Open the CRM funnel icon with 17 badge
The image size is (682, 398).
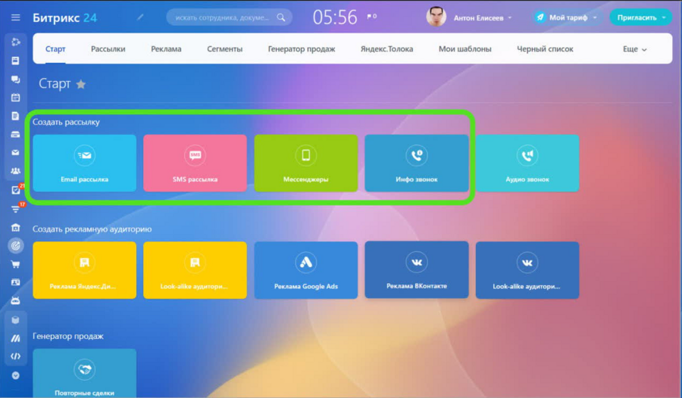(16, 209)
